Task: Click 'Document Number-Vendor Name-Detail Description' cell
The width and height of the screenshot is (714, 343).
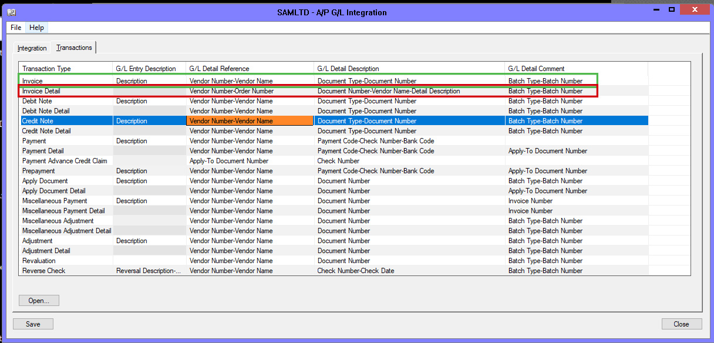Action: 409,91
